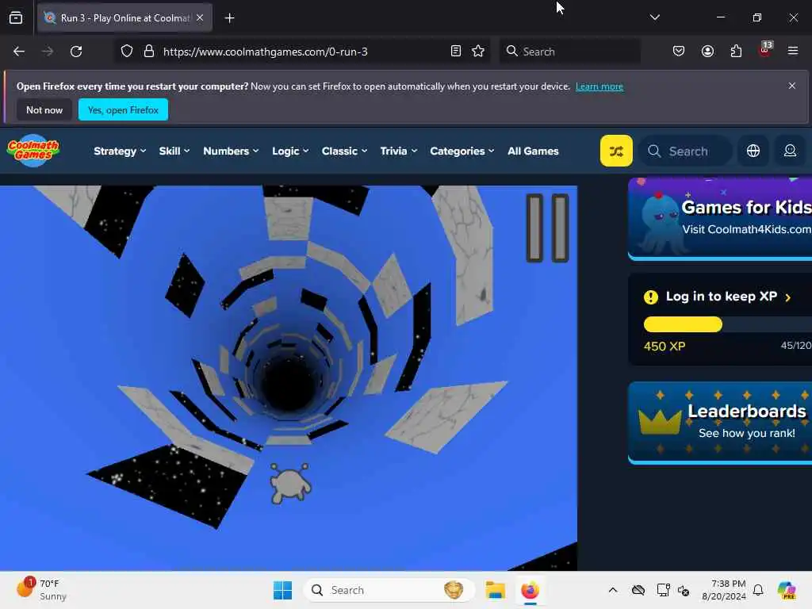Click the Windows taskbar search box
The width and height of the screenshot is (812, 609).
(x=389, y=590)
